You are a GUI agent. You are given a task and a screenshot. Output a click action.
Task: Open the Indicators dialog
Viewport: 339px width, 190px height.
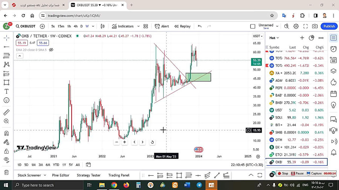pos(123,26)
